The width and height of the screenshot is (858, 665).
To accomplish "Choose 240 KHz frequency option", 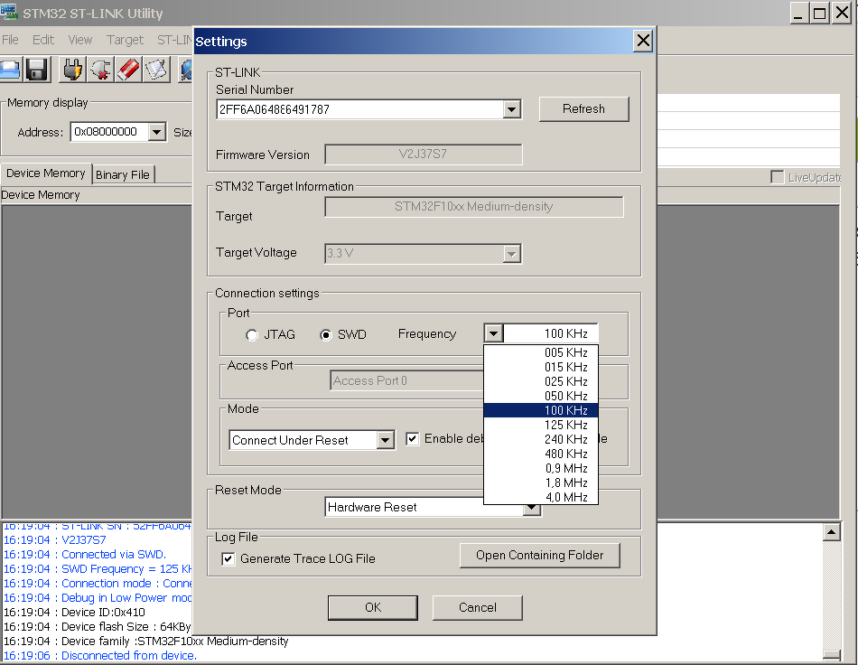I will point(541,439).
